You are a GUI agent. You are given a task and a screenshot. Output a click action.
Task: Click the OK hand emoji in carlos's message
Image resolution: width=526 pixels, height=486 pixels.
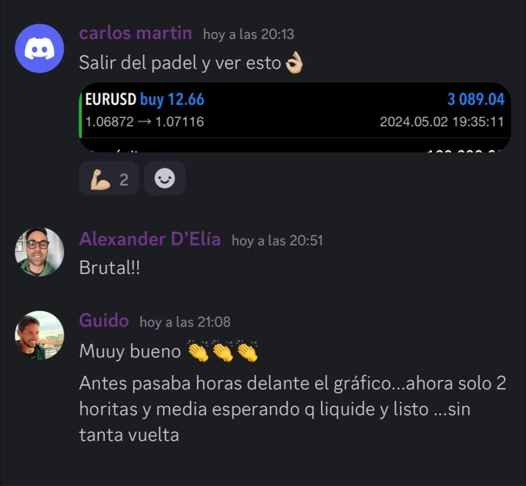pos(294,64)
